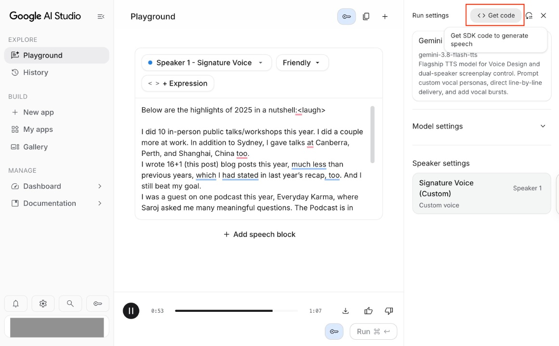559x346 pixels.
Task: Give thumbs up feedback
Action: tap(368, 311)
